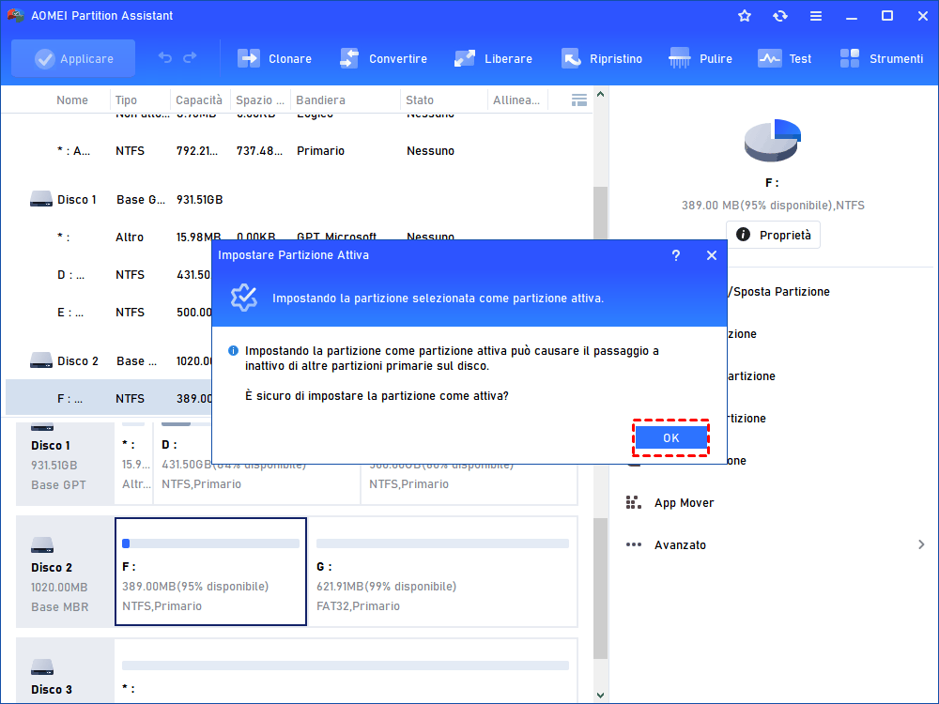Sort by the Stato column header
The height and width of the screenshot is (704, 939).
pos(419,100)
